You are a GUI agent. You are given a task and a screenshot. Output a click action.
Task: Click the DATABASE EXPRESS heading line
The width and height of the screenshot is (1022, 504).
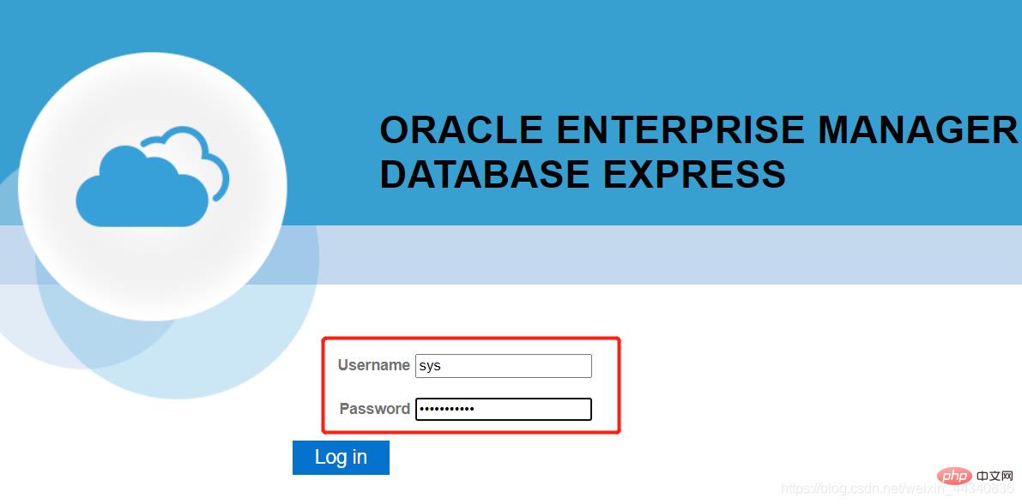click(x=582, y=174)
